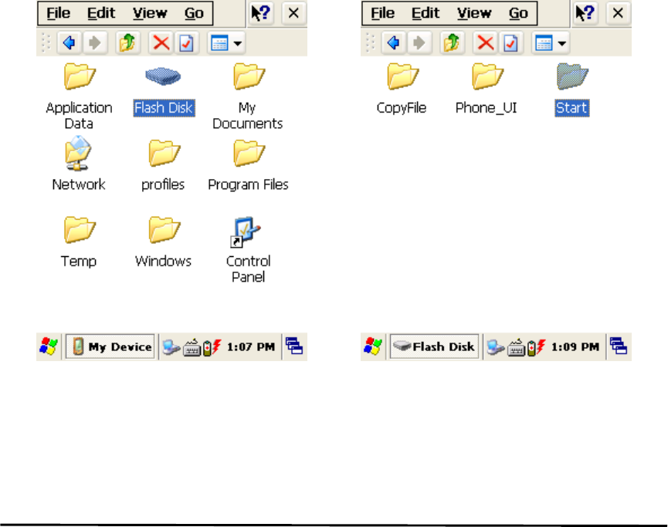Click Help question icon in Flash Disk window
This screenshot has width=668, height=527.
pos(585,13)
